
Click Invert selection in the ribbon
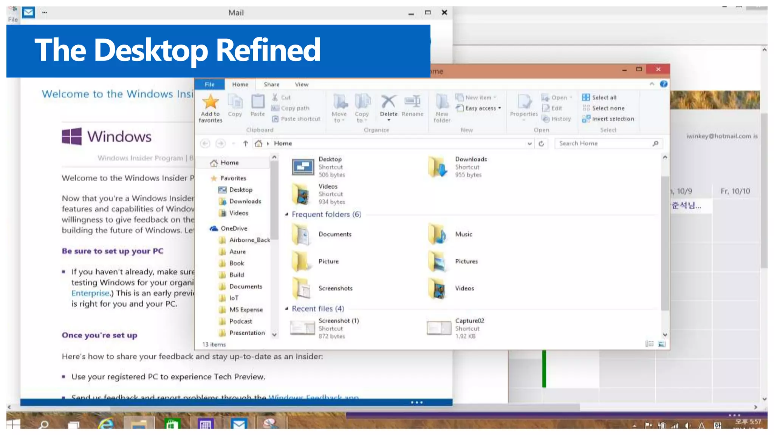click(608, 119)
